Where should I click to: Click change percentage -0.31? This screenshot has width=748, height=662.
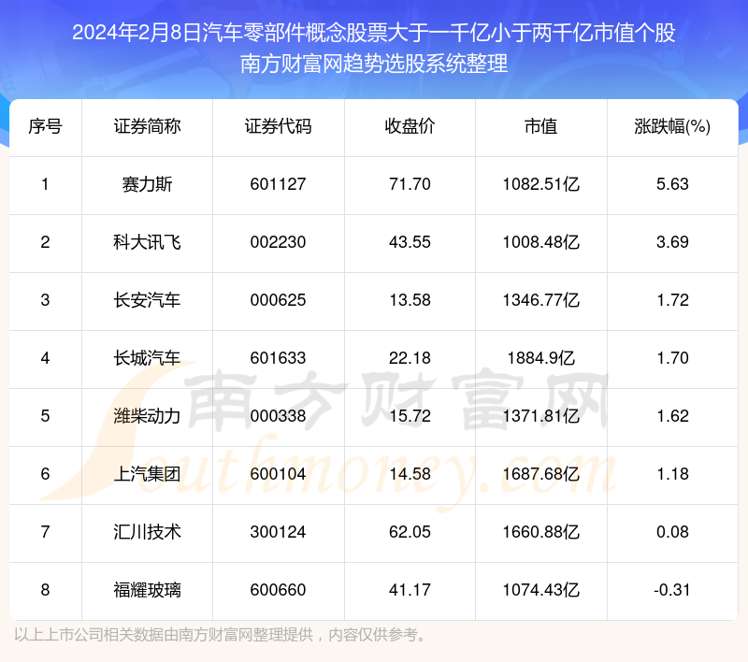coord(672,590)
